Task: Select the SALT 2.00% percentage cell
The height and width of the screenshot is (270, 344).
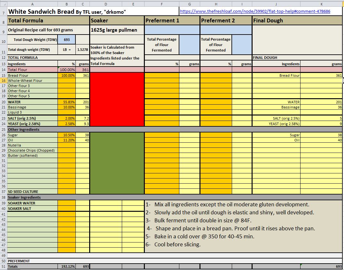Action: pyautogui.click(x=67, y=118)
